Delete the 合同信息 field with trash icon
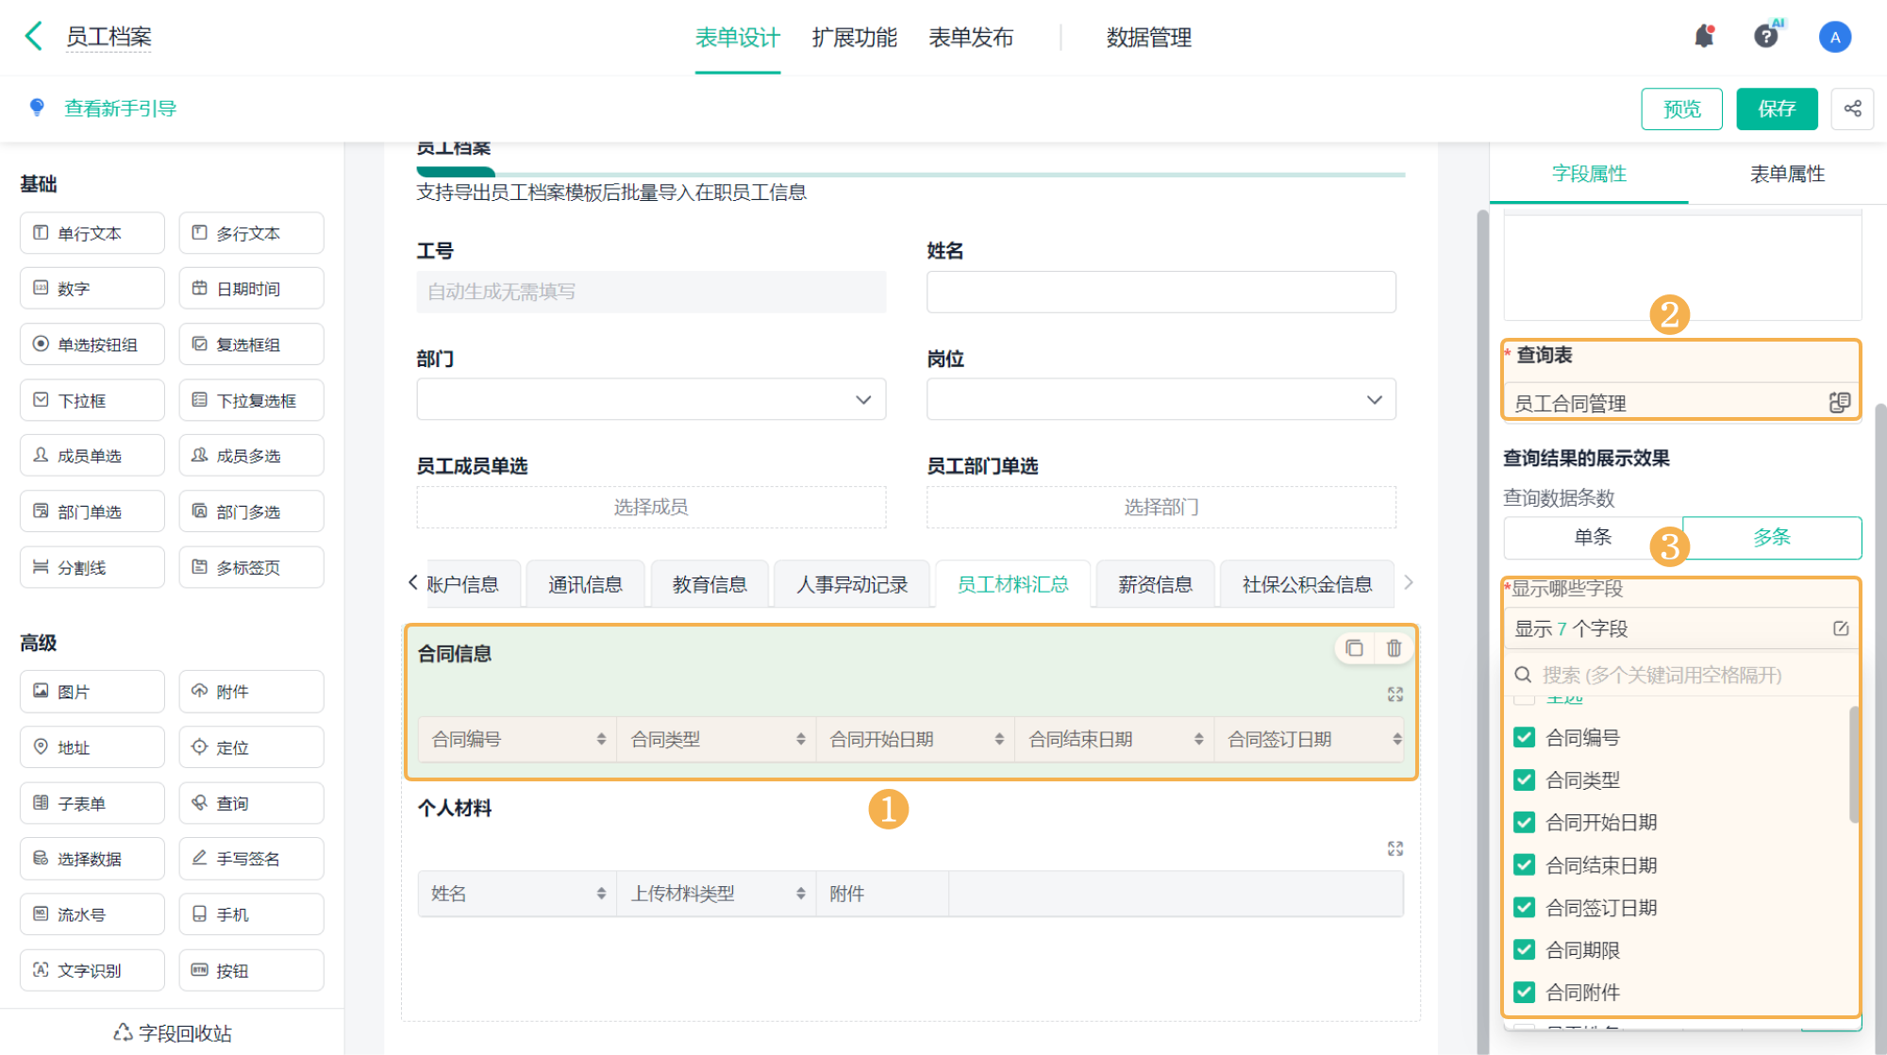 [1394, 648]
